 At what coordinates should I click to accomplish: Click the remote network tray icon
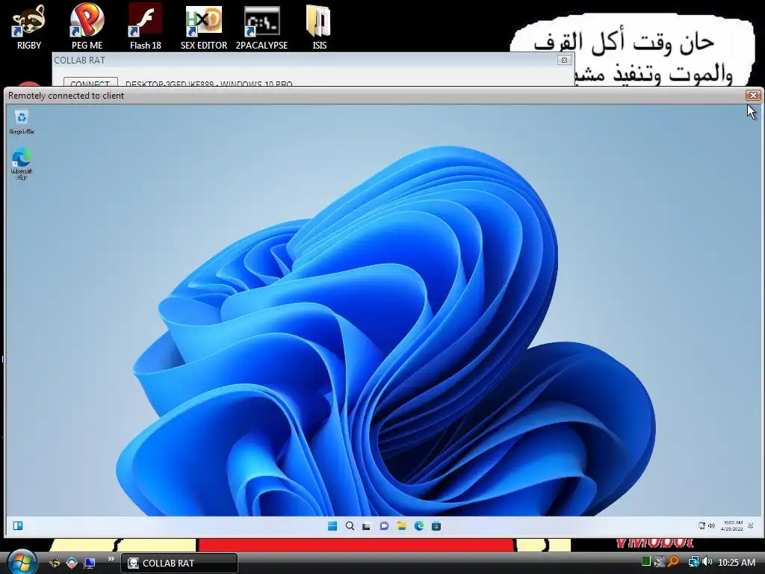click(701, 525)
